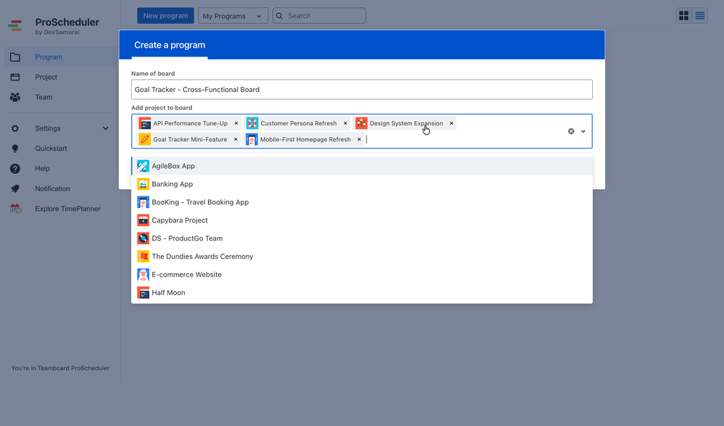Click The Dundies Awards Ceremony flag icon
Image resolution: width=724 pixels, height=426 pixels.
click(x=143, y=256)
